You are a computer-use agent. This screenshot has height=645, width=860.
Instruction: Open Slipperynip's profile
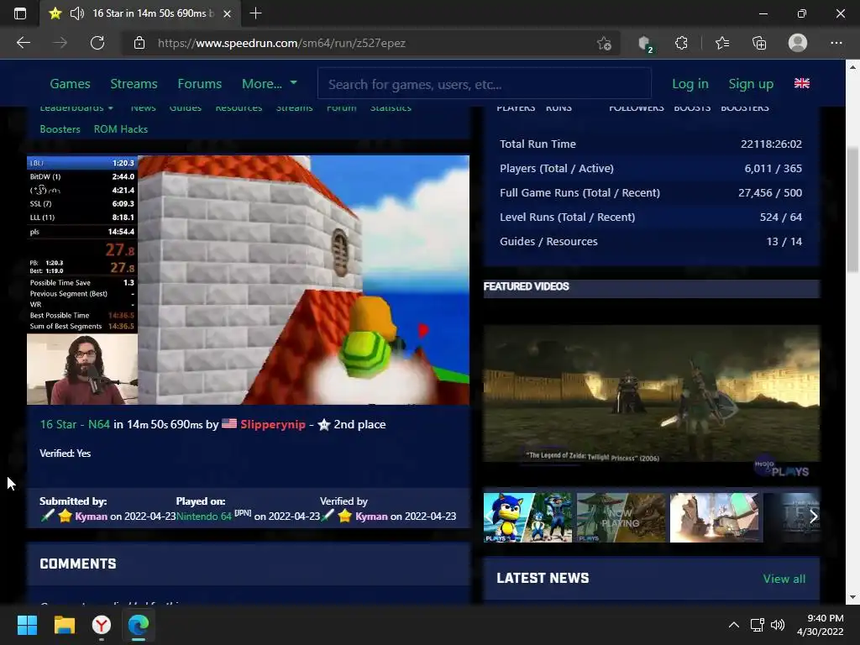(x=273, y=424)
